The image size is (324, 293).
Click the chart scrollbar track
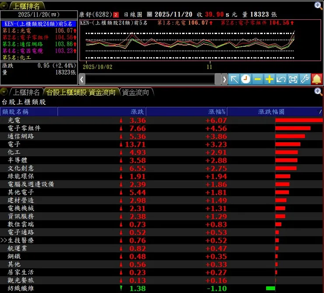coord(150,79)
